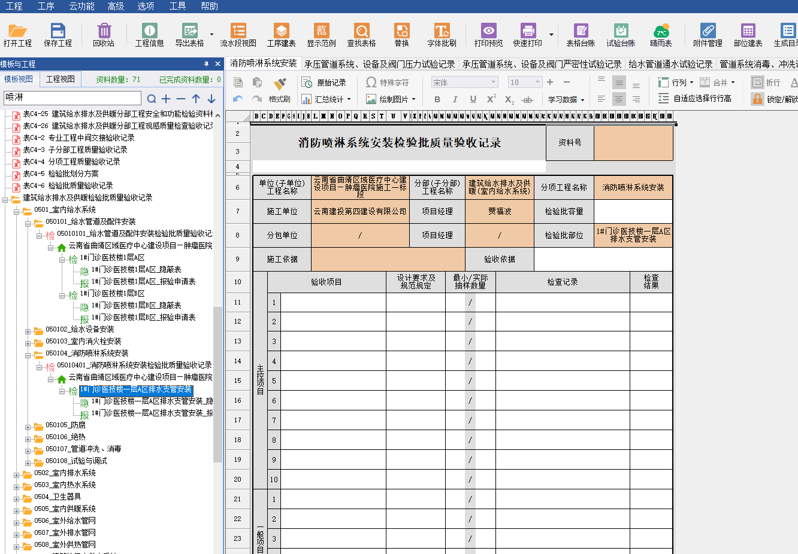Toggle strikethrough formatting

point(527,100)
